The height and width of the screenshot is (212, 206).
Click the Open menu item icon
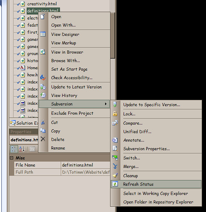coord(43,17)
